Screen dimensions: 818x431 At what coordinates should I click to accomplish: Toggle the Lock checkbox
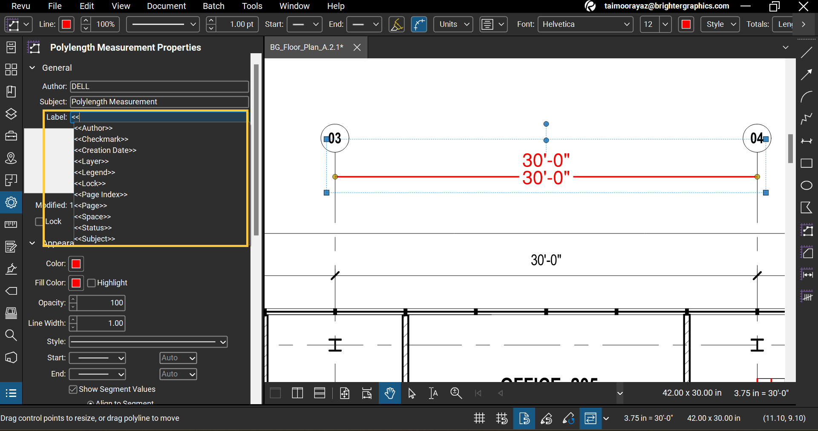coord(39,221)
